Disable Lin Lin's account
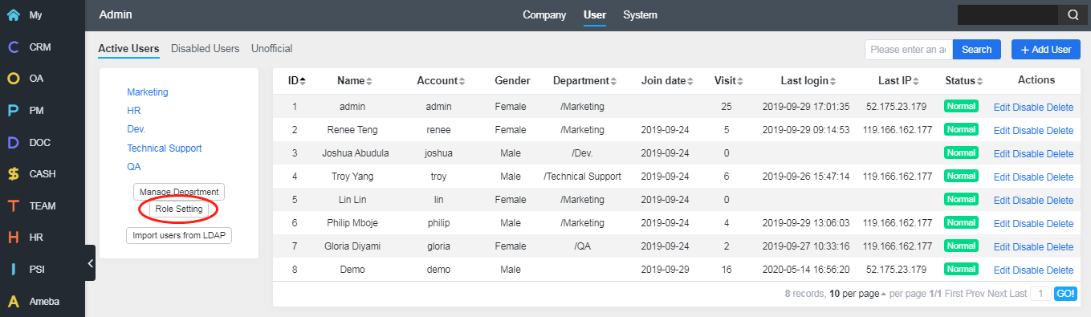1091x317 pixels. 1028,200
